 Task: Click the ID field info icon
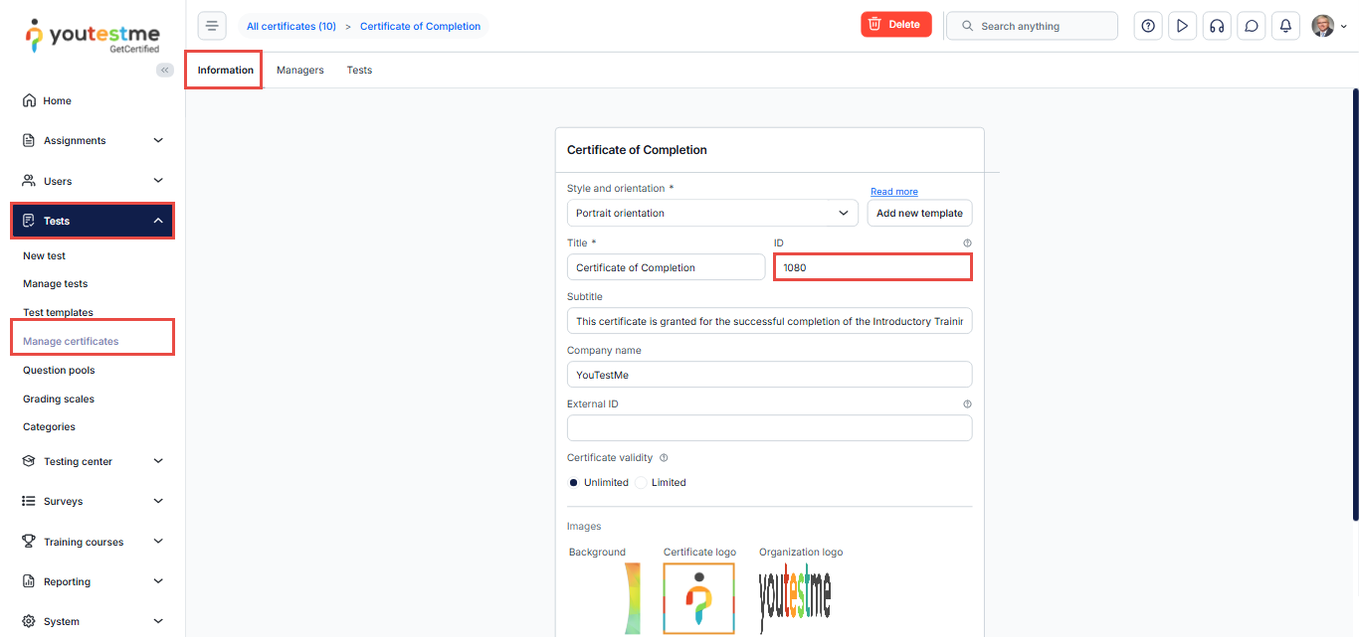click(x=967, y=242)
